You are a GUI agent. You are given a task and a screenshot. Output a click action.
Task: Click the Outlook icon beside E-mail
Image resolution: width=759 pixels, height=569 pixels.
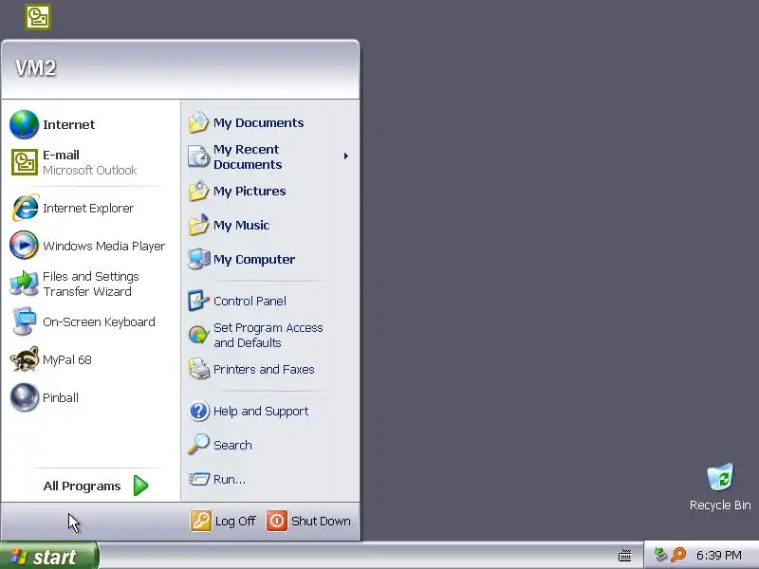click(25, 162)
